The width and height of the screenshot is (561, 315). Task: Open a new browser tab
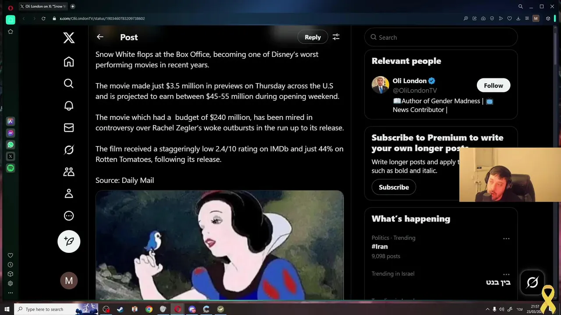click(73, 7)
